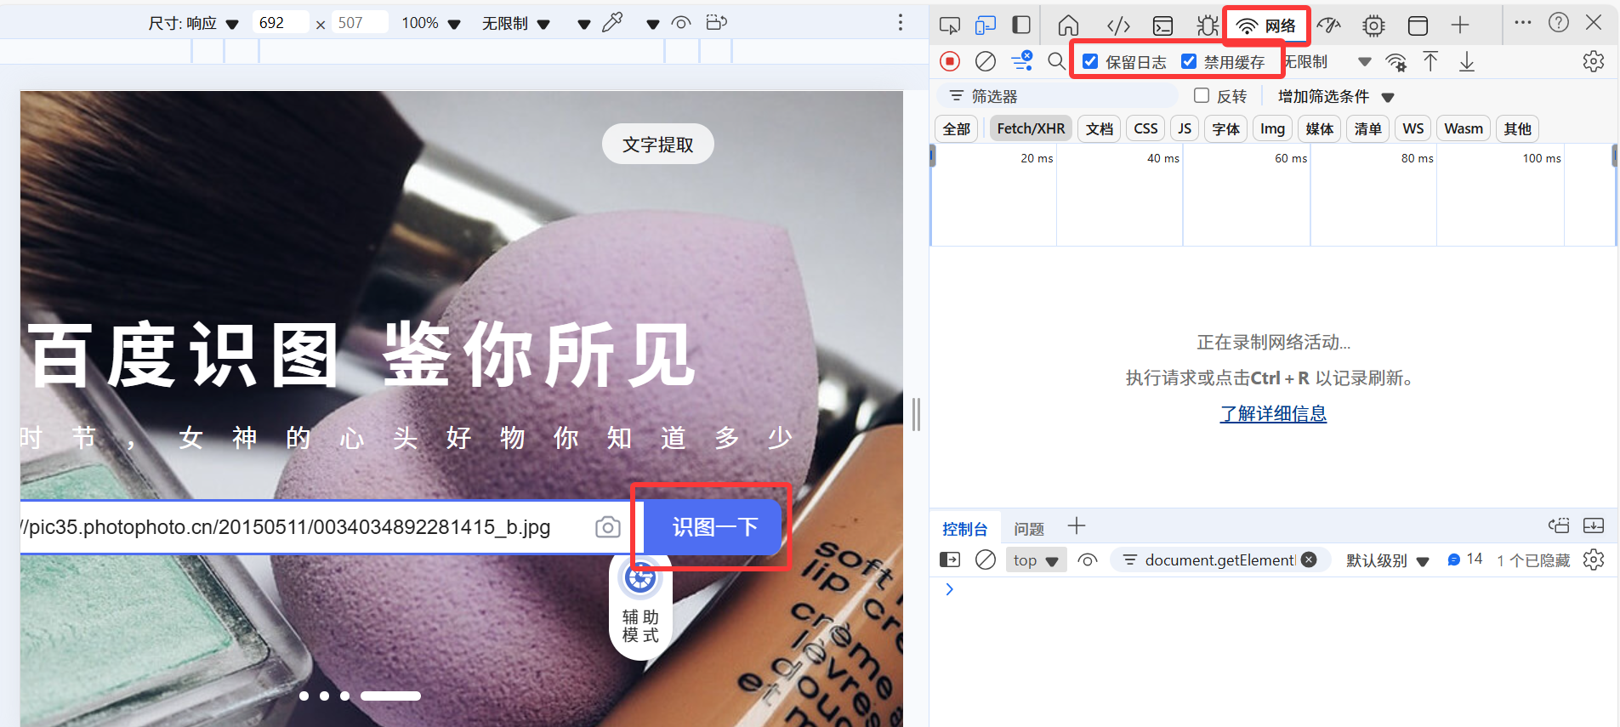
Task: Open console settings gear icon
Action: [x=1594, y=559]
